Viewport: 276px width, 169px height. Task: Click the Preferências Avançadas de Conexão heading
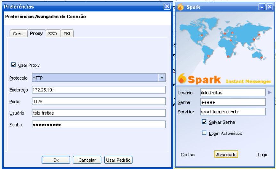point(46,17)
